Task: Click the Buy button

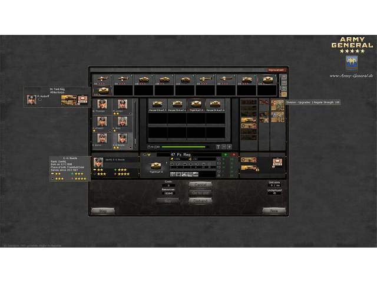Action: [167, 201]
